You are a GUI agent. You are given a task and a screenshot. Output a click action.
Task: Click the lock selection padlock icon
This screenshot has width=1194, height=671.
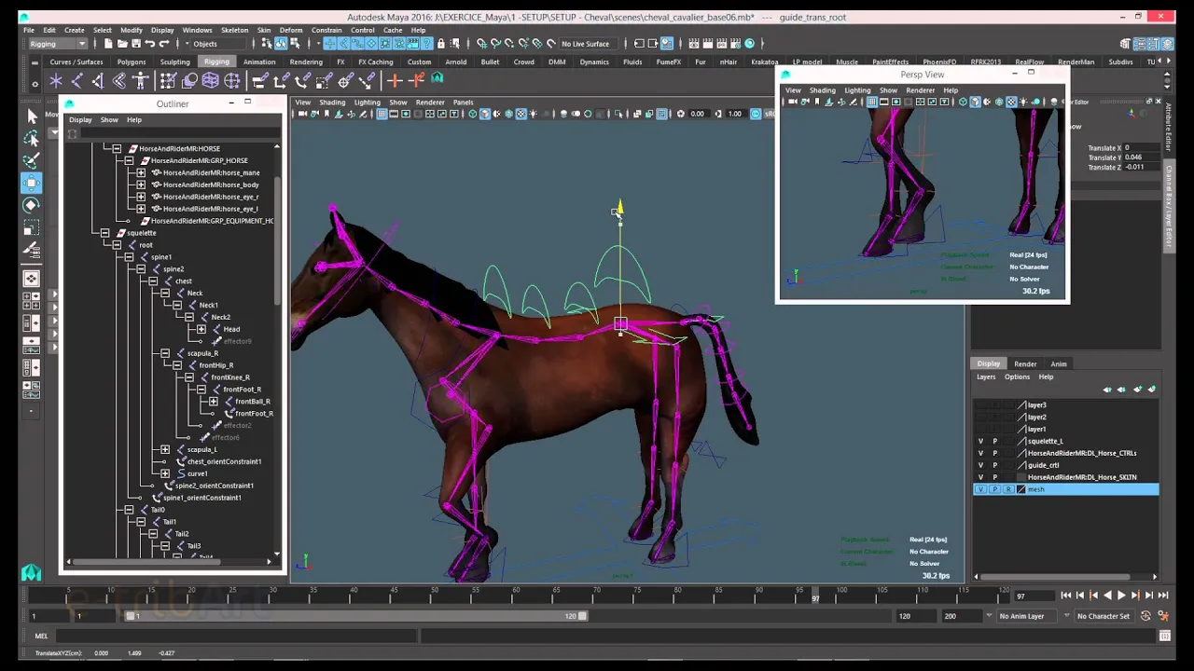click(x=441, y=44)
